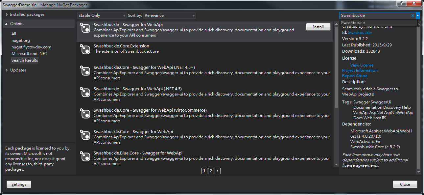The width and height of the screenshot is (424, 195).
Task: Click the details pane scroll-down arrow
Action: [x=418, y=172]
